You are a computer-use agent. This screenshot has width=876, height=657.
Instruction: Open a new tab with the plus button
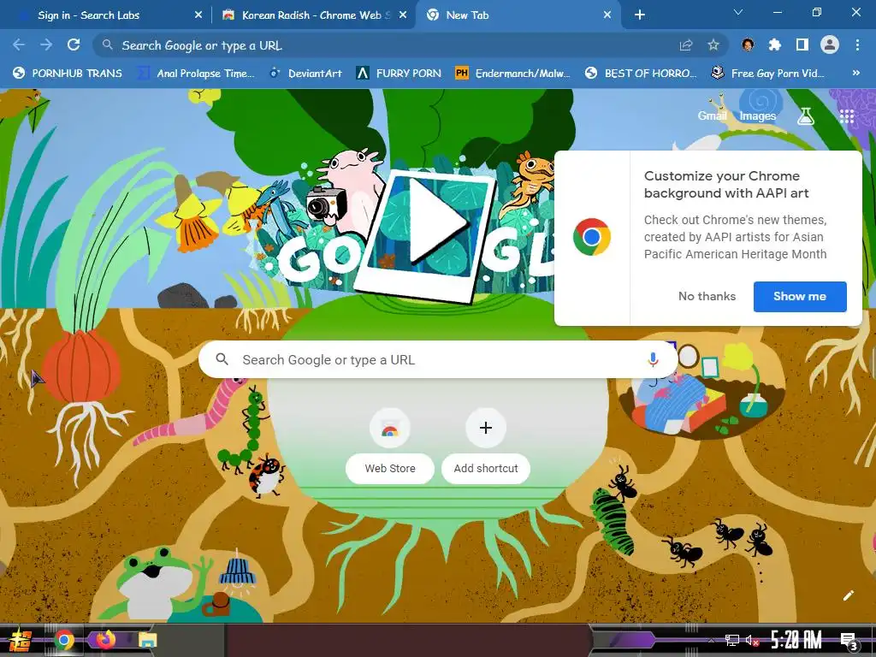tap(640, 15)
